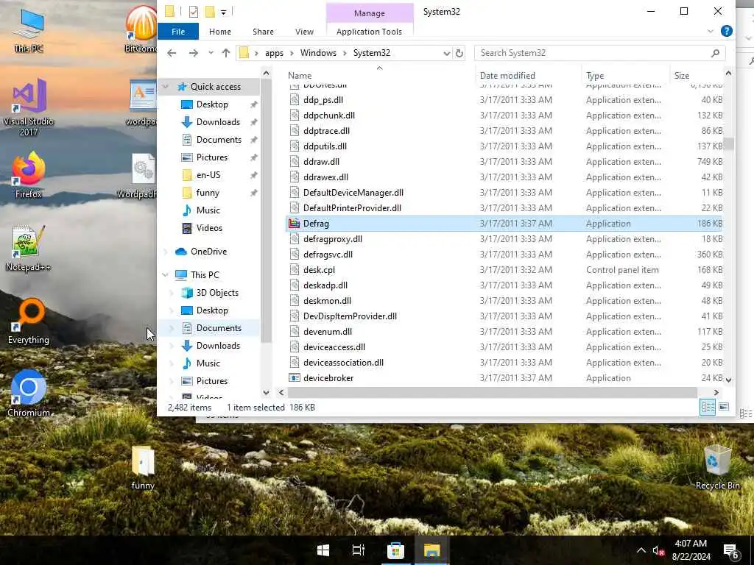This screenshot has width=754, height=565.
Task: Open the recent locations dropdown
Action: tap(211, 53)
